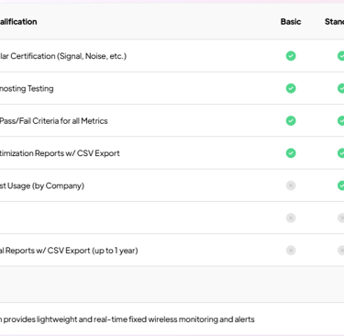Click Basic checkmark for Pass/Fail Criteria row
This screenshot has height=336, width=344.
click(x=291, y=121)
